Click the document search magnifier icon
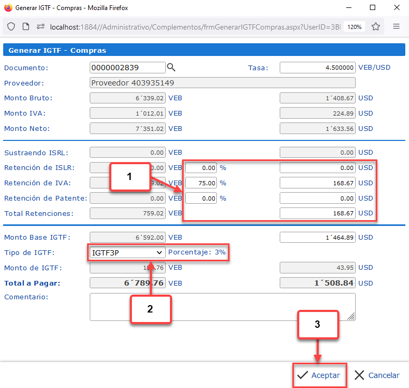 [x=171, y=68]
